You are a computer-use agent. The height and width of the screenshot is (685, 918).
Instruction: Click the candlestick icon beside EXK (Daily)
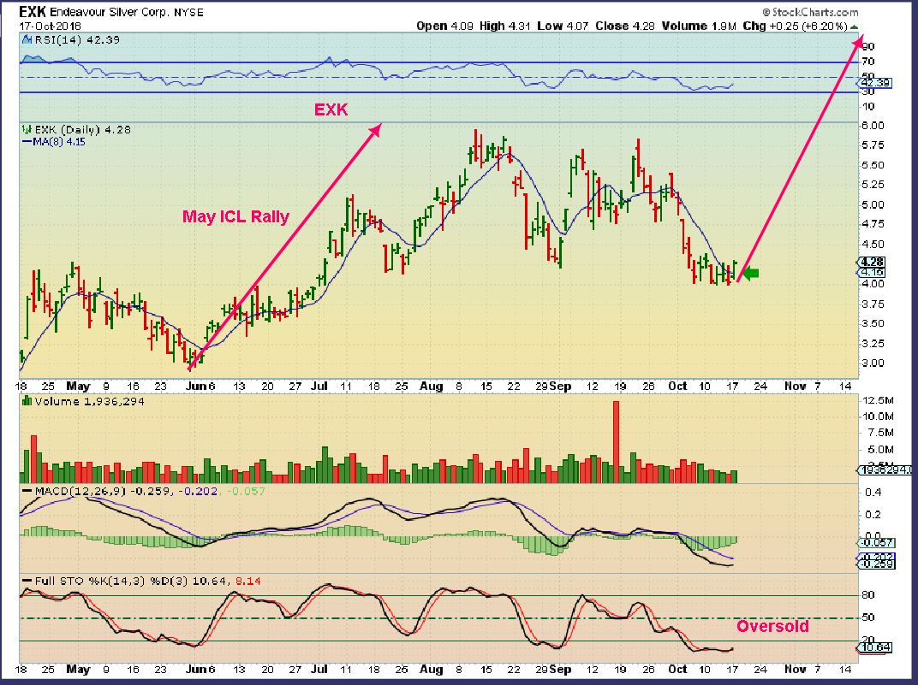pos(27,129)
